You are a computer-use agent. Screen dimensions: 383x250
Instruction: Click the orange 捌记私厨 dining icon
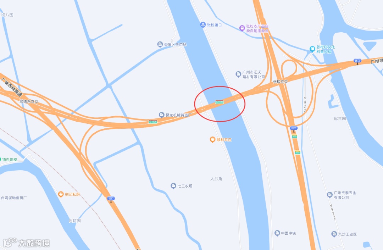pyautogui.click(x=61, y=194)
